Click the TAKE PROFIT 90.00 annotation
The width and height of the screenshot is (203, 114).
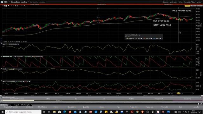pyautogui.click(x=181, y=10)
